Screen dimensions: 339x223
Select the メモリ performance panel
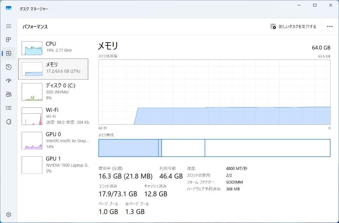coord(55,69)
